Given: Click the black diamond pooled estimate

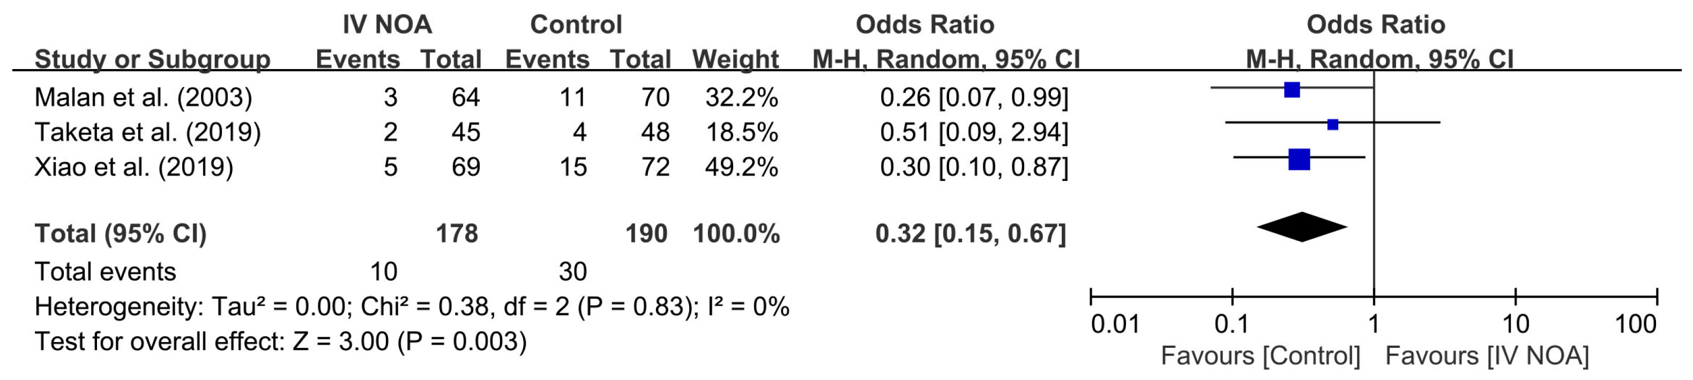Looking at the screenshot, I should pos(1302,227).
